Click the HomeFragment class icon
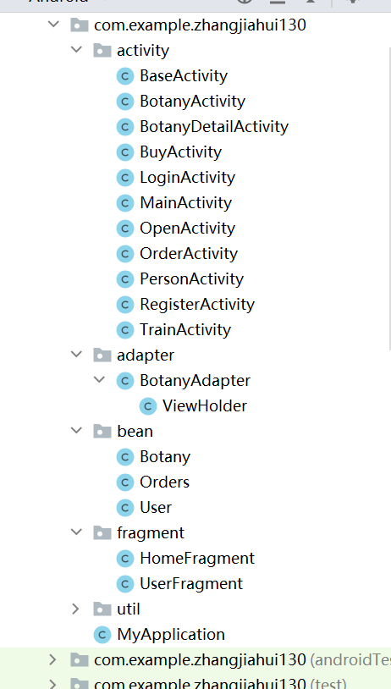 click(x=125, y=559)
